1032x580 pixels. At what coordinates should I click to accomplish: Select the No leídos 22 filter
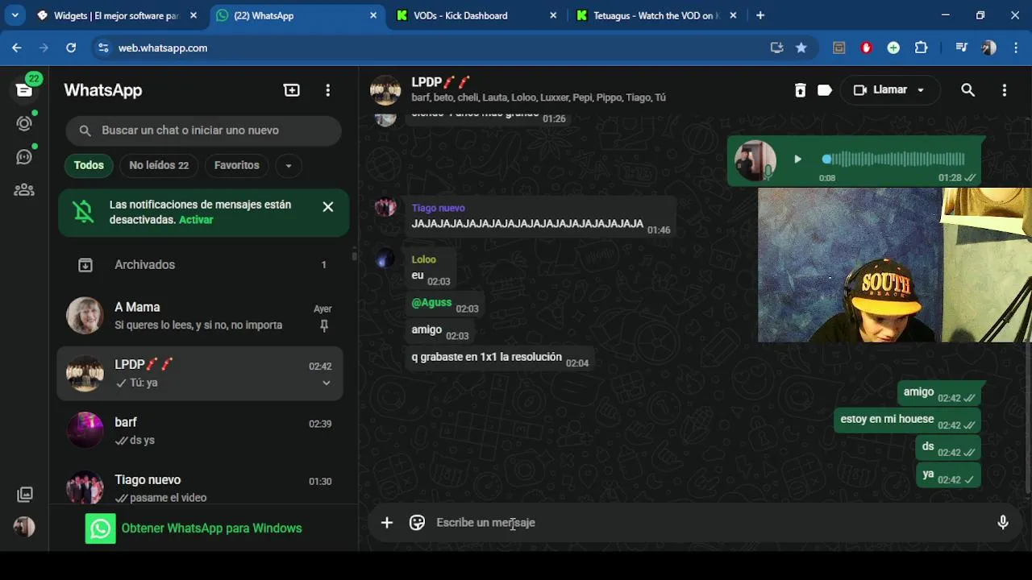tap(159, 165)
